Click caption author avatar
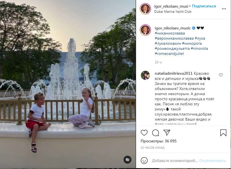This screenshot has height=169, width=231. point(145,30)
